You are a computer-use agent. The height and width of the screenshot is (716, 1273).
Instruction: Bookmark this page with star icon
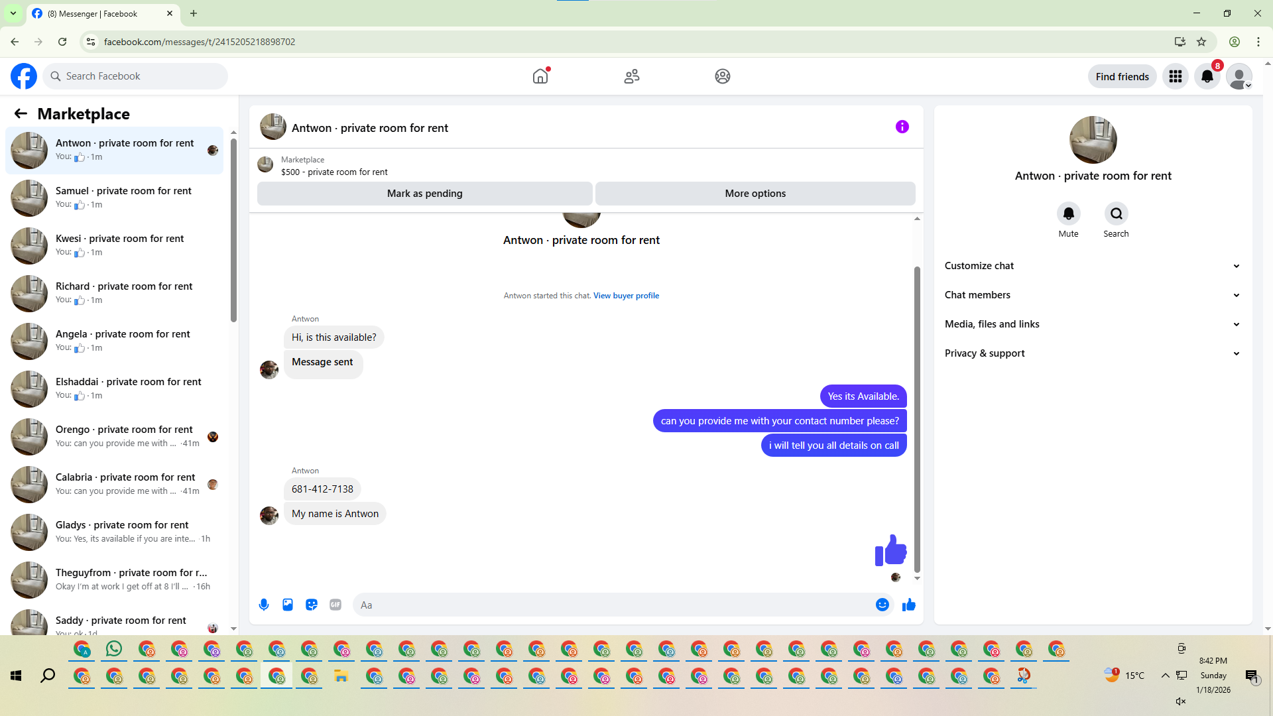click(1201, 42)
